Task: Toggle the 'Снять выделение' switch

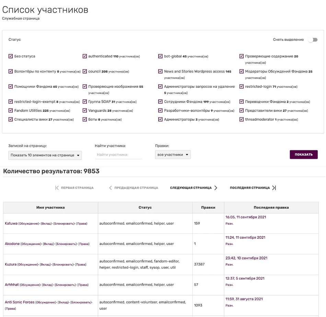Action: tap(312, 40)
